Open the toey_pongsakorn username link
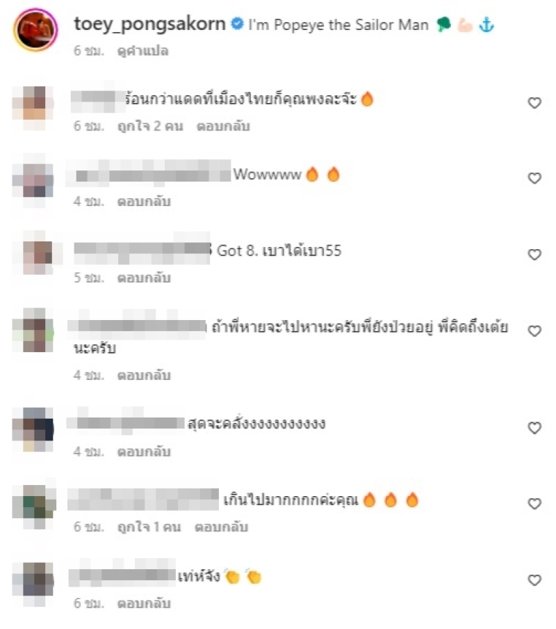Image resolution: width=556 pixels, height=629 pixels. tap(150, 24)
